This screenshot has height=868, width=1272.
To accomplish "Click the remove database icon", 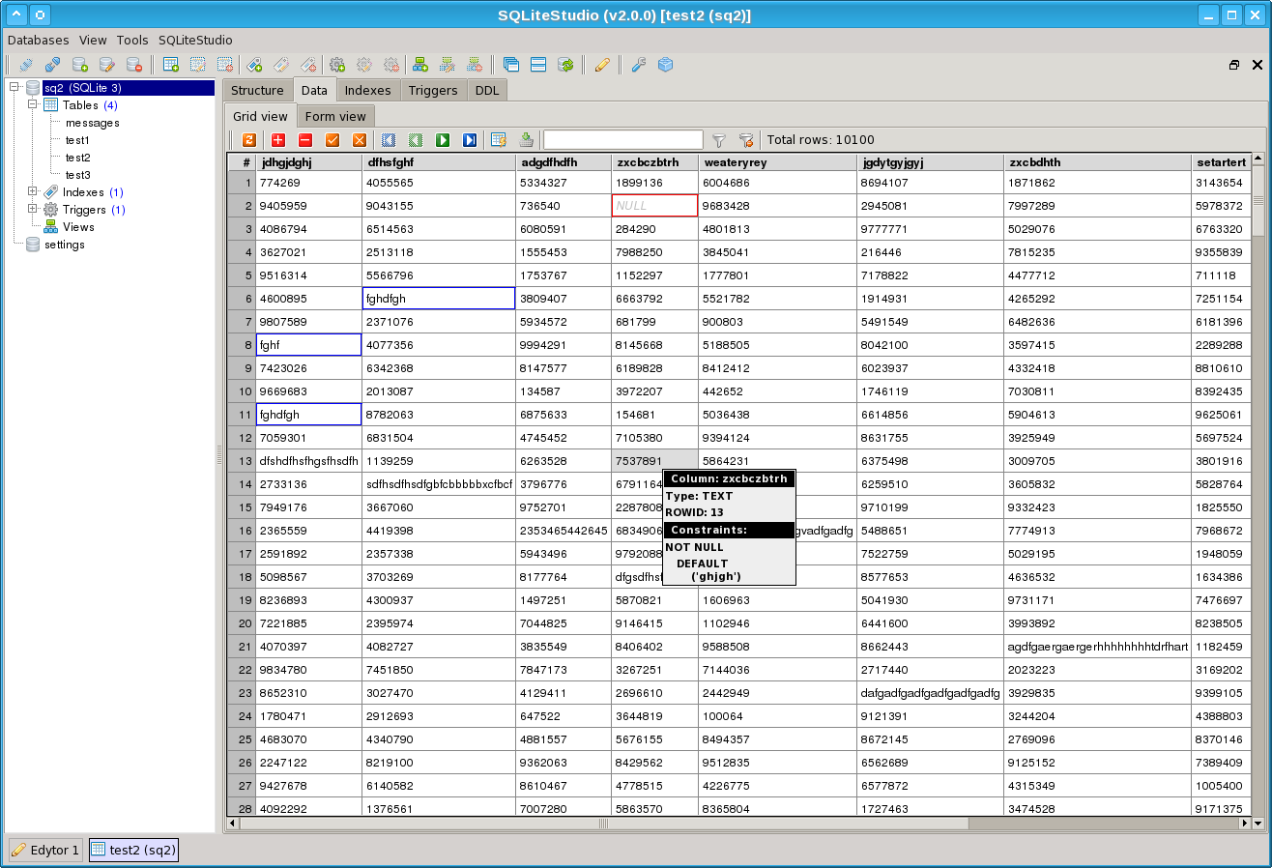I will click(x=134, y=65).
